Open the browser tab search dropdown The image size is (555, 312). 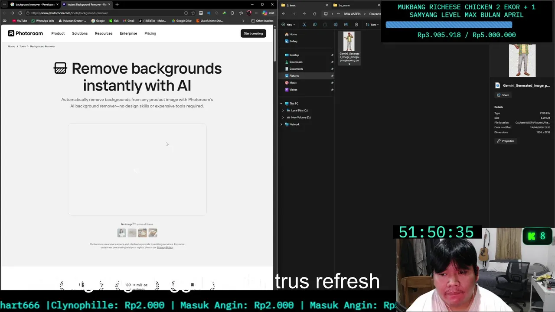tap(4, 4)
